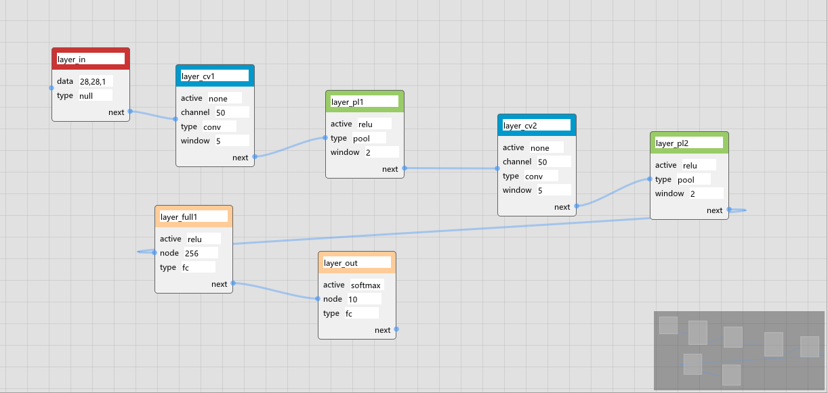Click the type input port of layer_pl1
Viewport: 828px width, 393px height.
pos(326,138)
